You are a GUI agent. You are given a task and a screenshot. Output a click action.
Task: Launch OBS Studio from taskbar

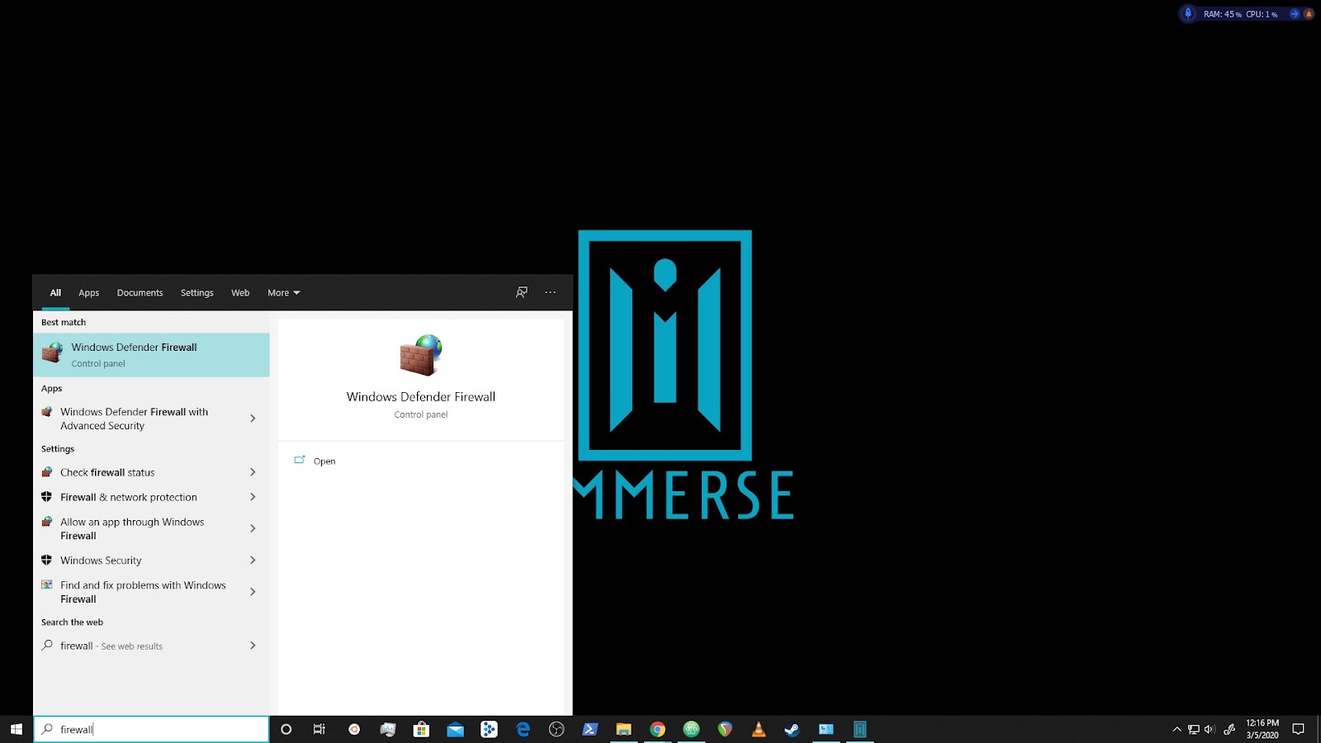tap(556, 729)
